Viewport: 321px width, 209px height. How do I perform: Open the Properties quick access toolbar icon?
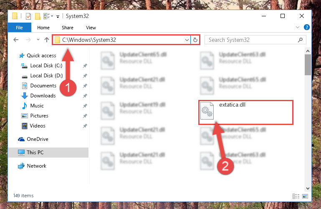[28, 16]
